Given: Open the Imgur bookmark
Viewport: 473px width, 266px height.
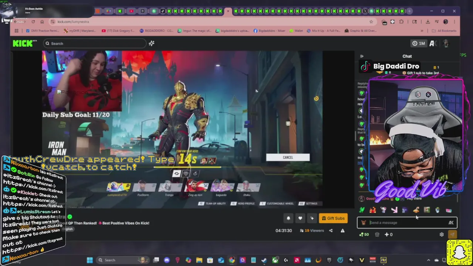Looking at the screenshot, I should (194, 31).
